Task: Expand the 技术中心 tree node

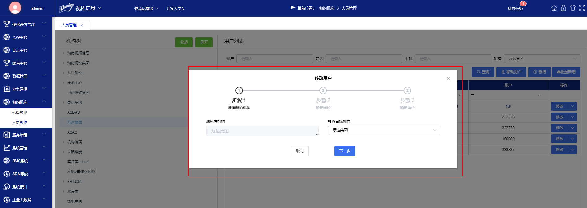Action: tap(64, 83)
